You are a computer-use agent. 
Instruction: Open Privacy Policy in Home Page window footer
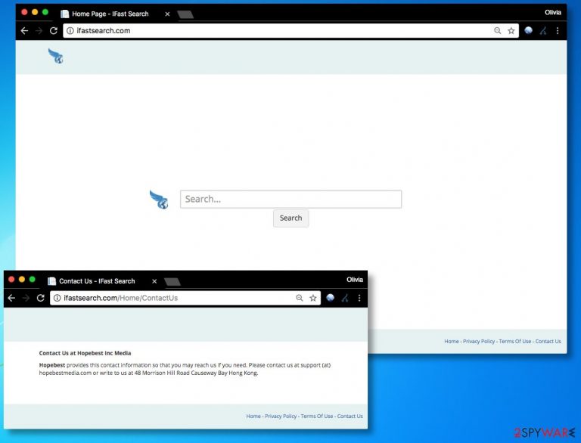pos(479,341)
